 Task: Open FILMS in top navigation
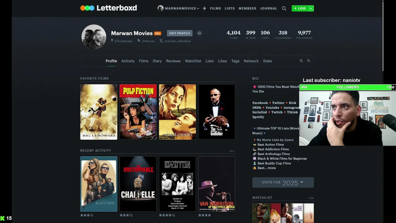pos(215,8)
